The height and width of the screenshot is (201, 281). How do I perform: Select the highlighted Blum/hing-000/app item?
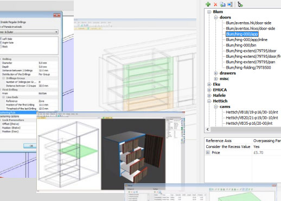point(242,34)
